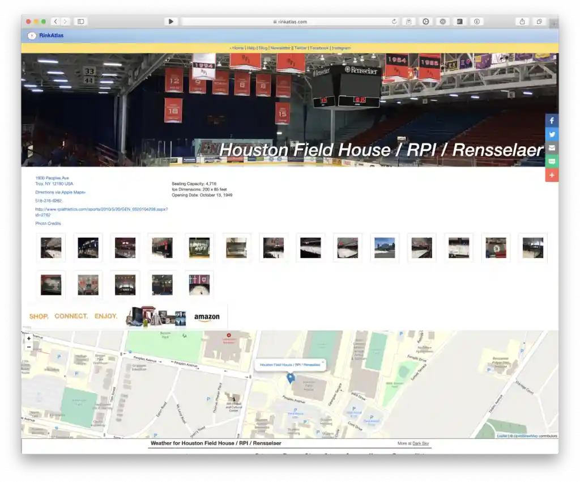Image resolution: width=580 pixels, height=482 pixels.
Task: Share via green message side button
Action: 552,162
